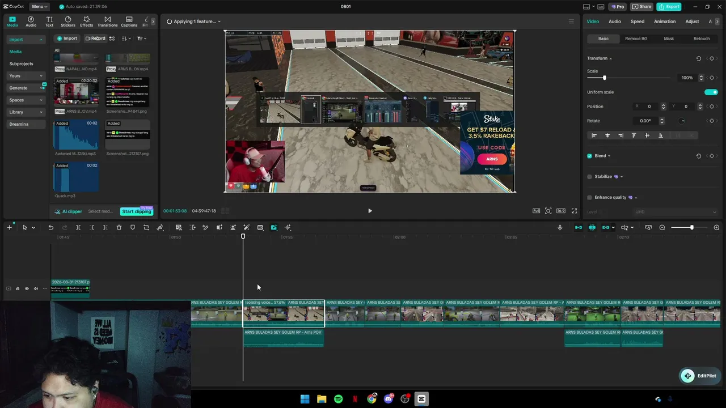This screenshot has width=726, height=408.
Task: Click the Windows Start button
Action: pyautogui.click(x=305, y=399)
